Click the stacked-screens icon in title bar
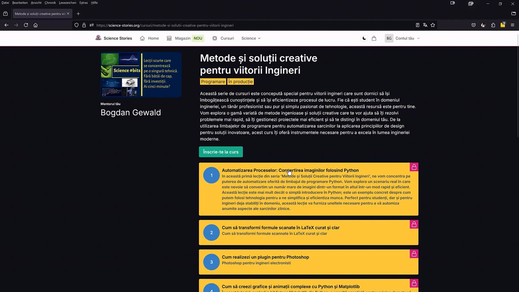Image resolution: width=519 pixels, height=292 pixels. 471,3
